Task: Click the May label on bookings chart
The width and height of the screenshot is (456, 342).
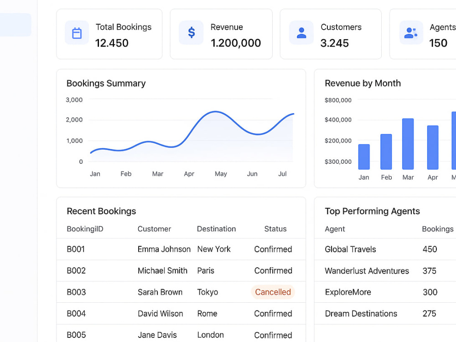Action: pos(221,174)
